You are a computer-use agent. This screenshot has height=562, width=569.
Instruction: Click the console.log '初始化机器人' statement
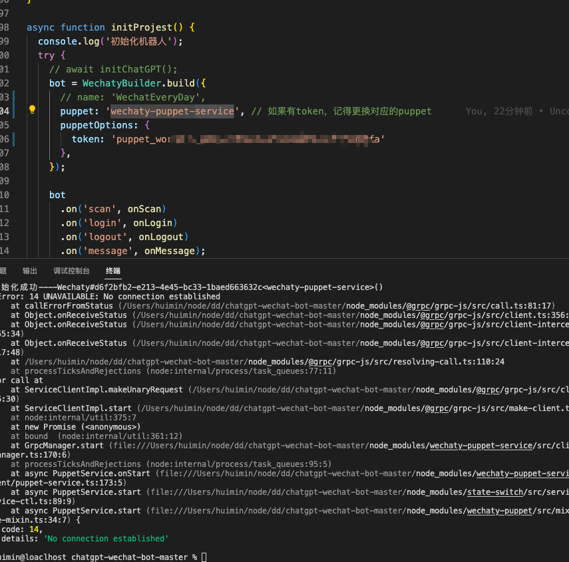point(110,41)
